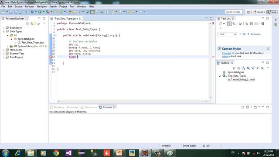Click the Activate... link in Task List

[x=256, y=34]
